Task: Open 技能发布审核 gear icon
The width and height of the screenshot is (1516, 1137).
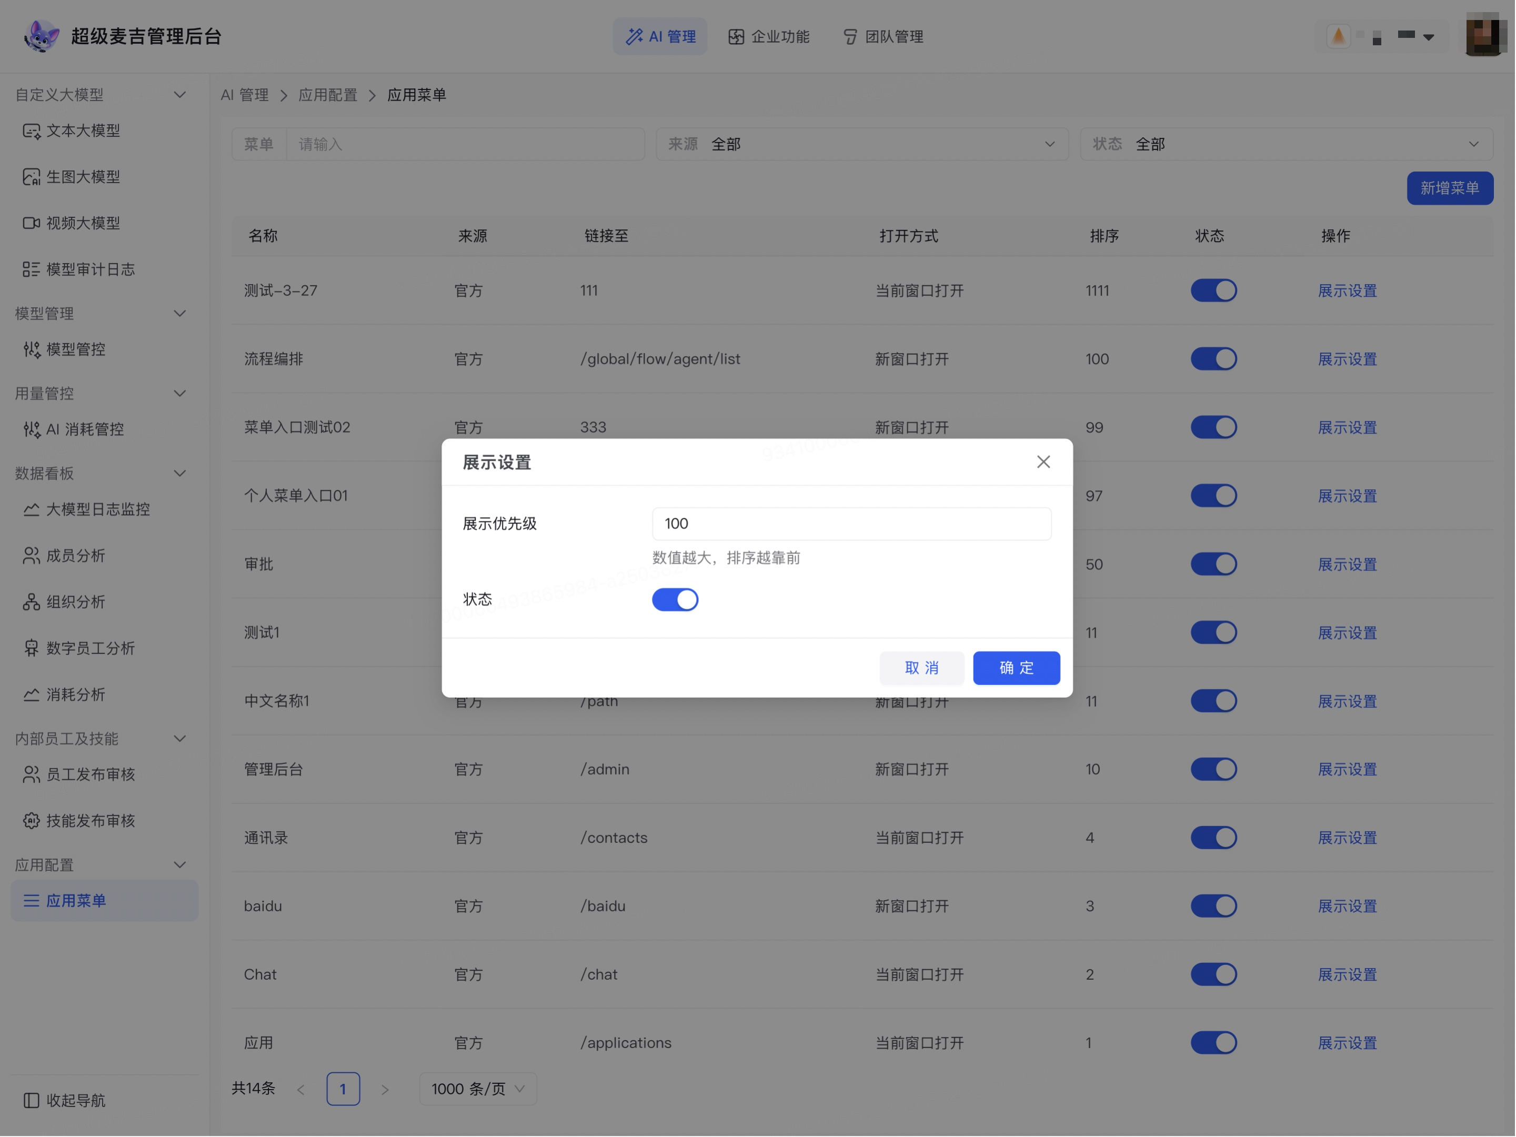Action: (x=32, y=821)
